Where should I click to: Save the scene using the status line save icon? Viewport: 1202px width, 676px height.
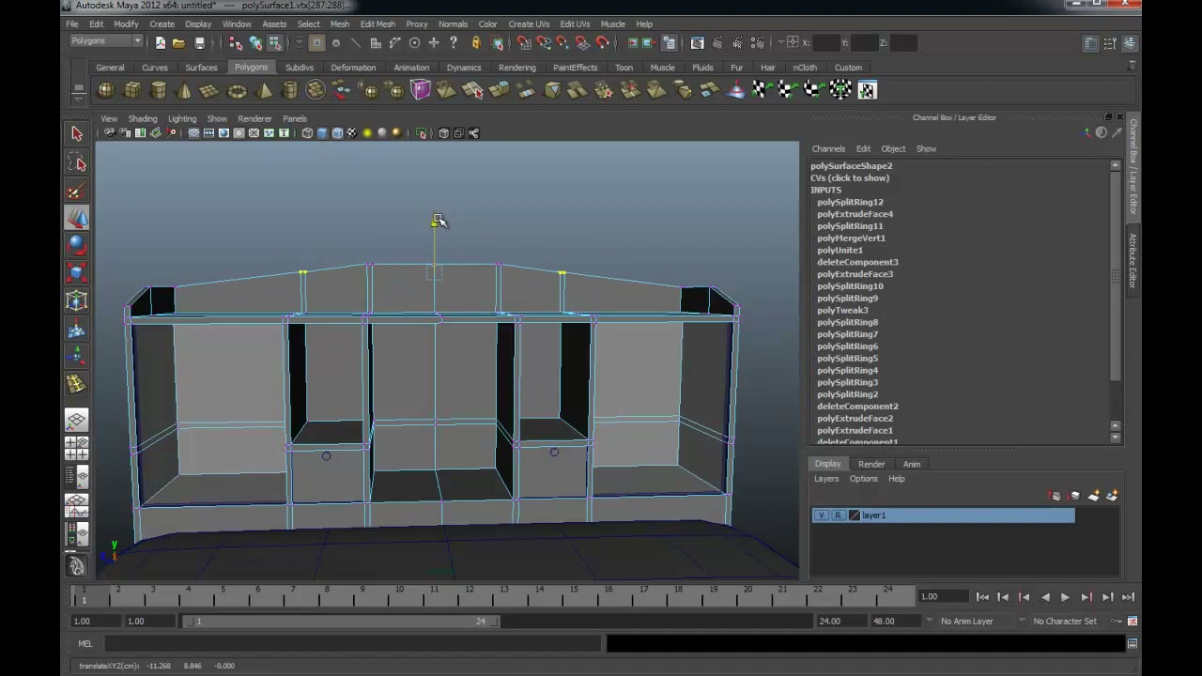[199, 43]
